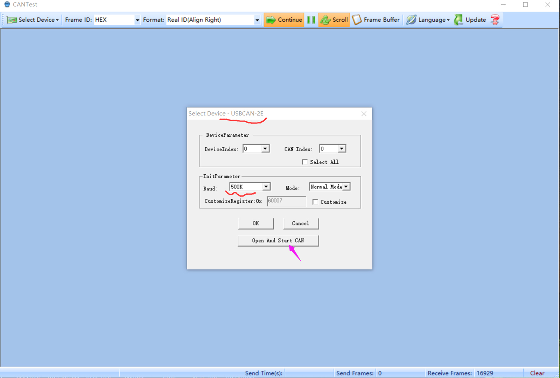560x378 pixels.
Task: Click the Update toolbar icon
Action: 458,20
